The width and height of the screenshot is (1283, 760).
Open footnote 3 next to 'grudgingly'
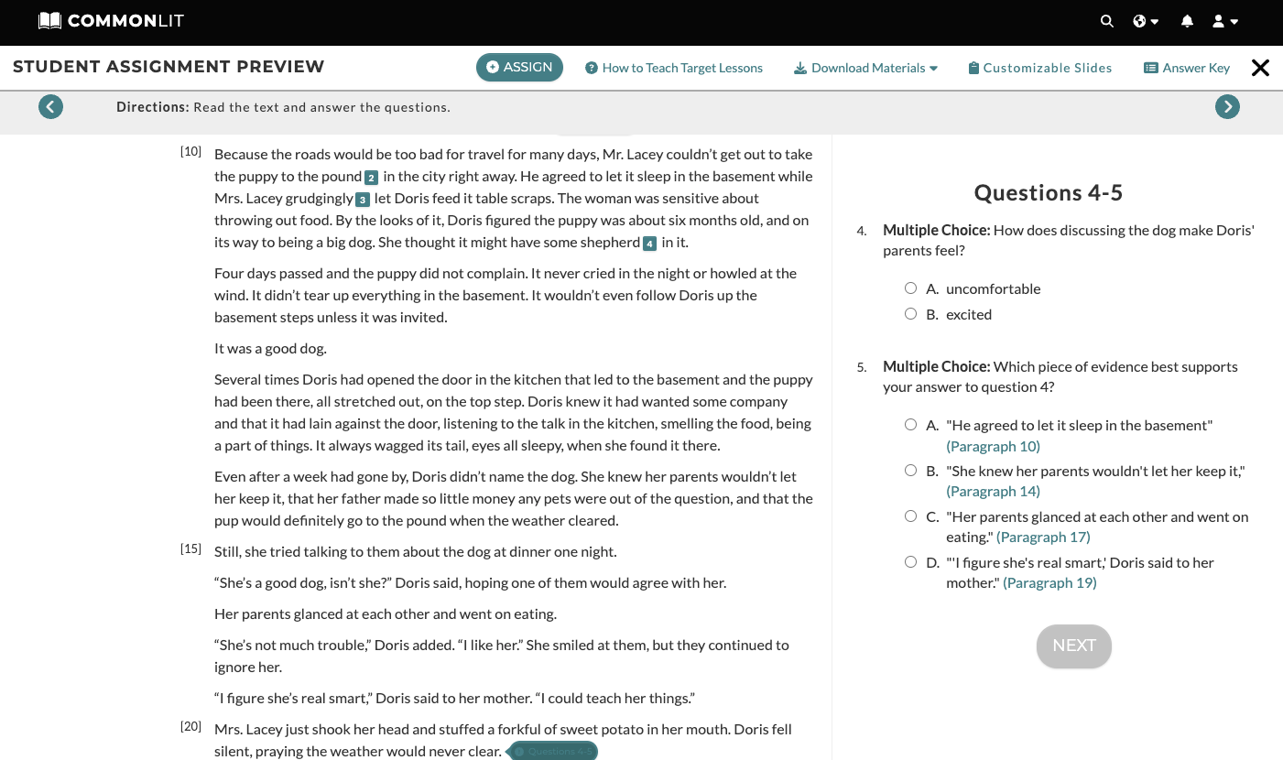click(362, 199)
